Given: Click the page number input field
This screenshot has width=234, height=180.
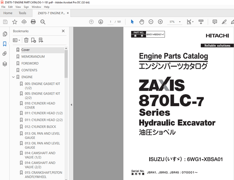Looking at the screenshot, I should pyautogui.click(x=111, y=22).
